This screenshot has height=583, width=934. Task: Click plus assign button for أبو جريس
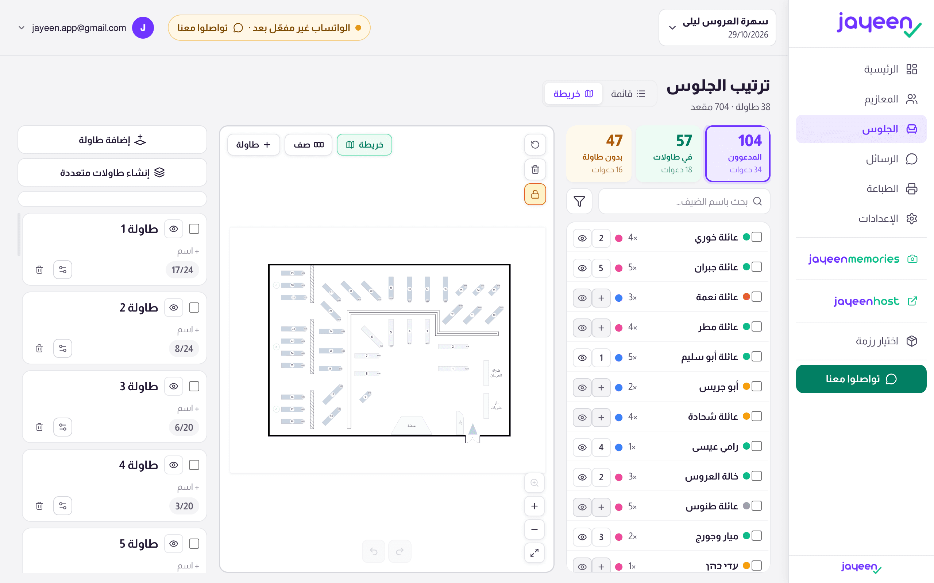601,387
